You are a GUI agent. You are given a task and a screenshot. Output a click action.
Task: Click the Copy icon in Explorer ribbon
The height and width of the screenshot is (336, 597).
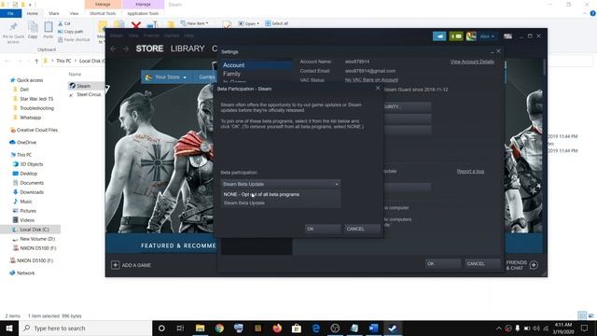[x=33, y=31]
